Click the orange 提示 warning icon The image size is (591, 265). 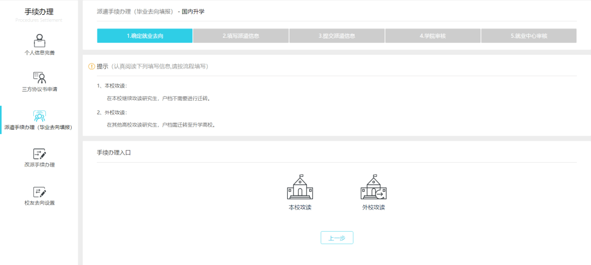92,66
